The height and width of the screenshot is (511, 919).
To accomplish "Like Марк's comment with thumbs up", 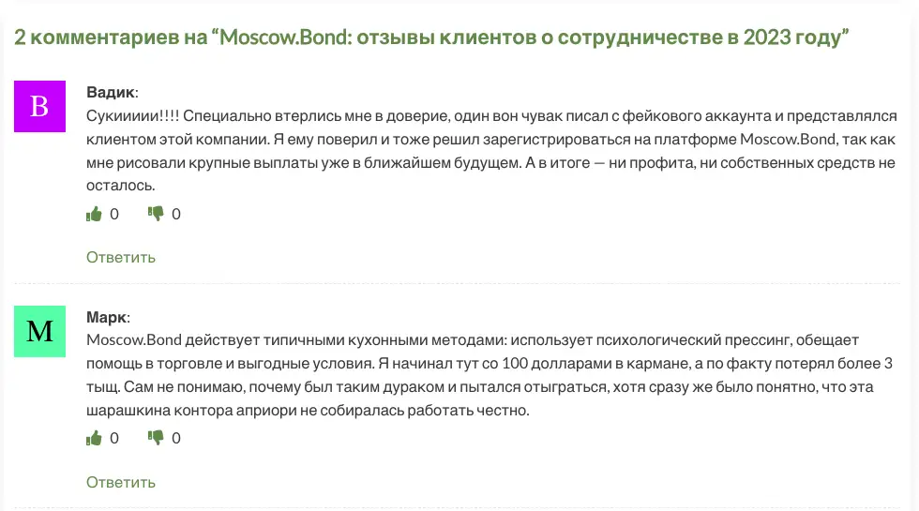I will pos(94,438).
